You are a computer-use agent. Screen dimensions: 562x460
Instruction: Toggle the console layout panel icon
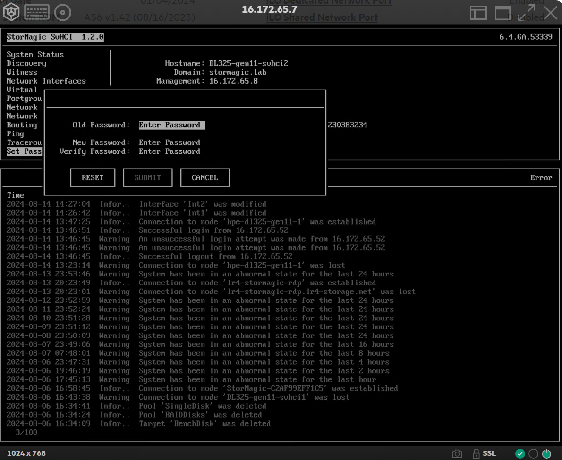478,13
